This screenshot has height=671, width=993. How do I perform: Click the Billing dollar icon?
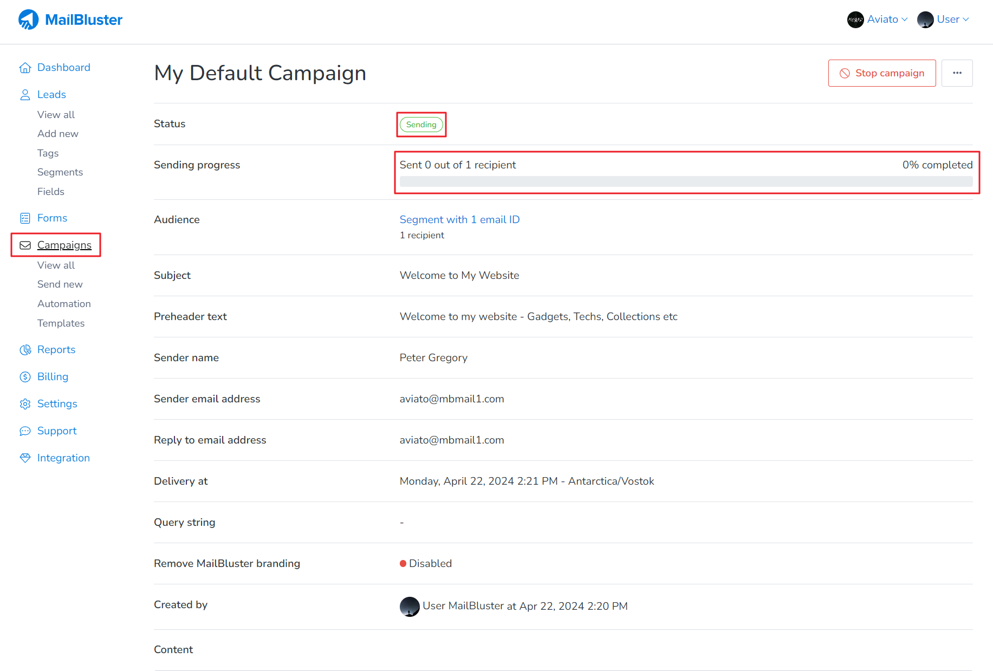(25, 377)
